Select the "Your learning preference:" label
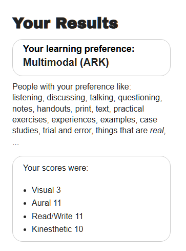Screen dimensions: 186x251 pyautogui.click(x=79, y=49)
